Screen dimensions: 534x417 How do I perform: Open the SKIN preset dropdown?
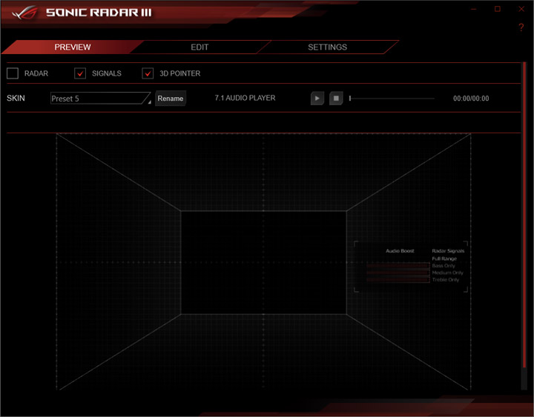click(100, 99)
